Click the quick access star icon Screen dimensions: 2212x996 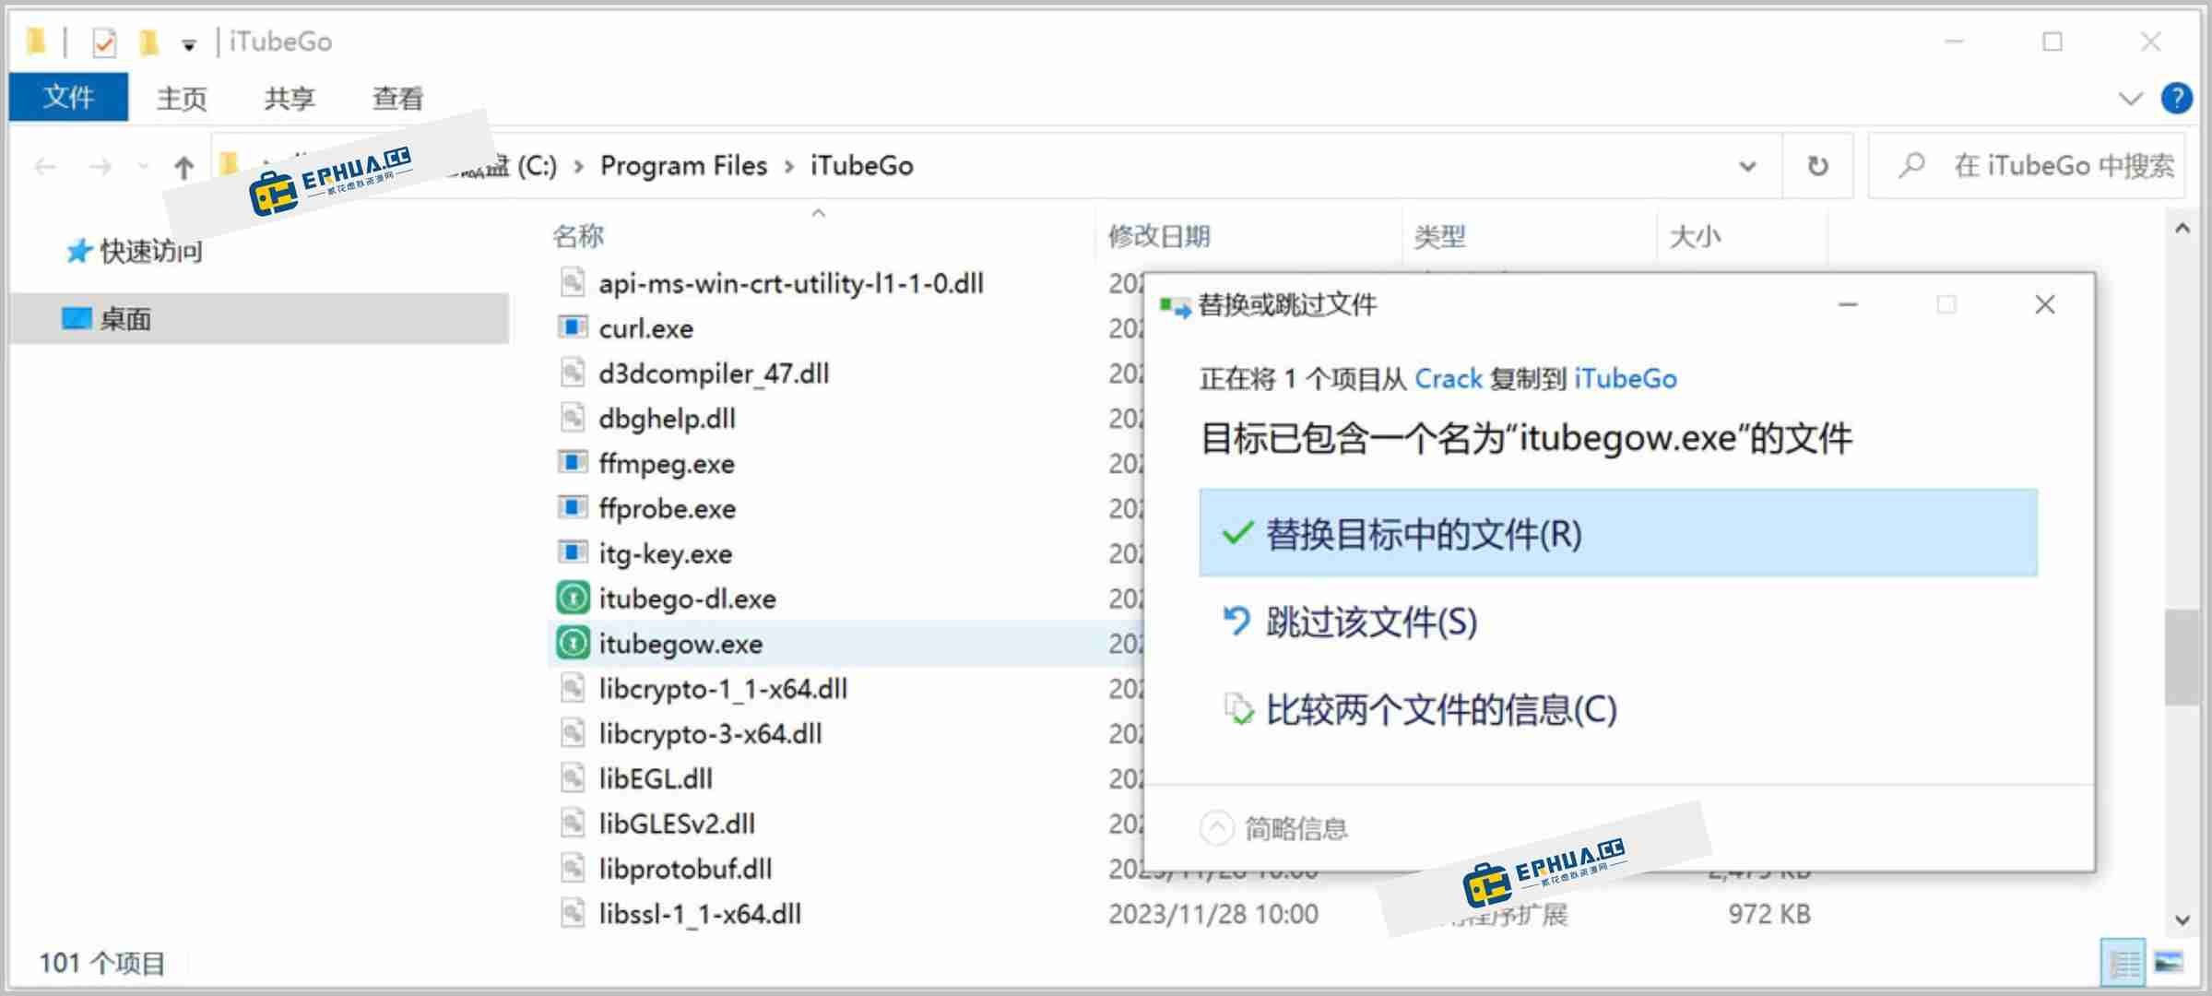pos(78,251)
